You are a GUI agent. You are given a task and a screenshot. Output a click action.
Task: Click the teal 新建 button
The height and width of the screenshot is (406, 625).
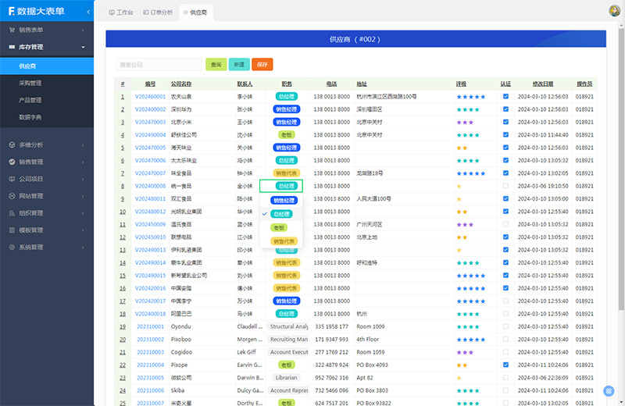(239, 65)
